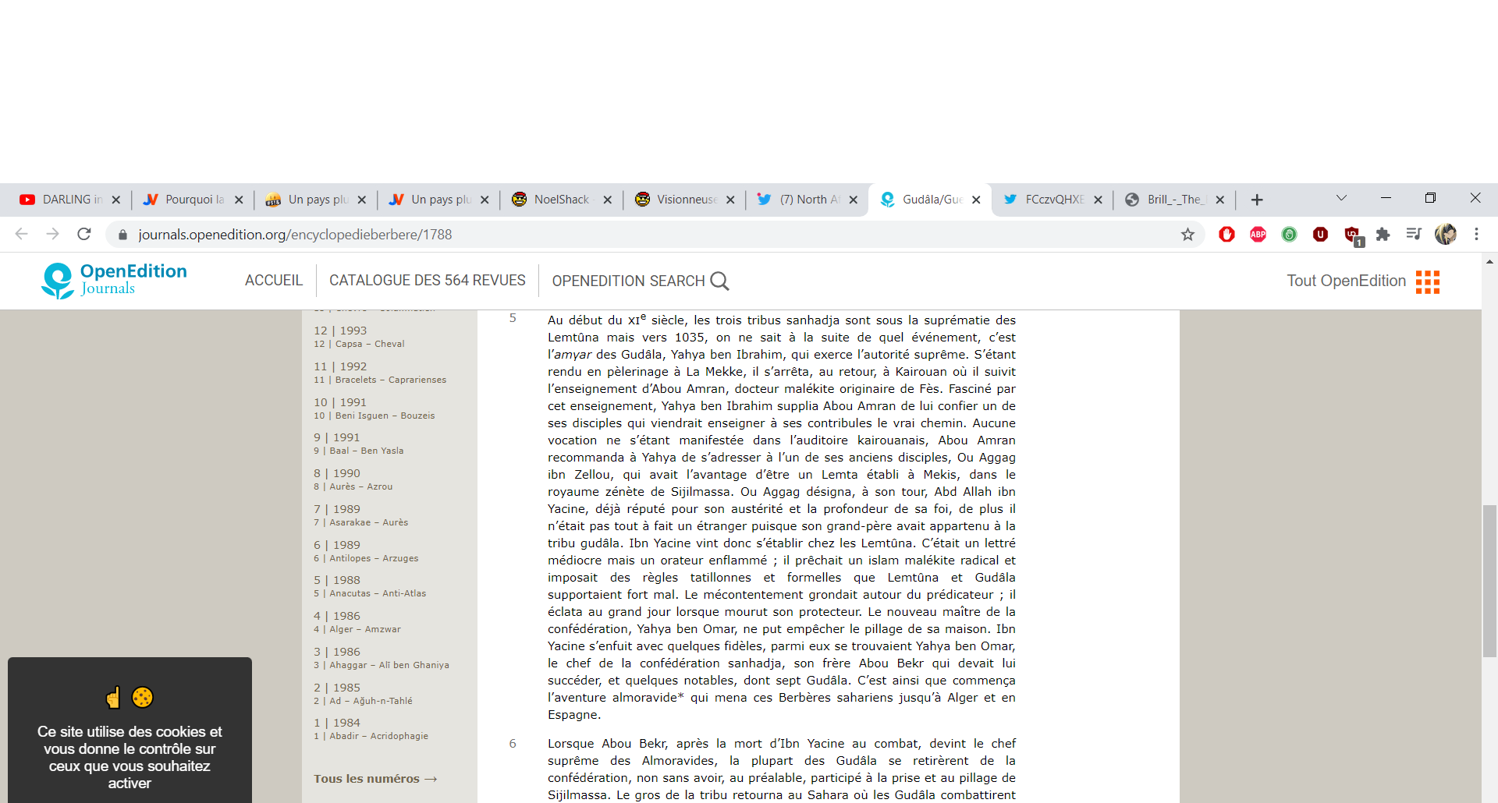Close the Brill_-_The tab
1498x803 pixels.
click(1220, 200)
